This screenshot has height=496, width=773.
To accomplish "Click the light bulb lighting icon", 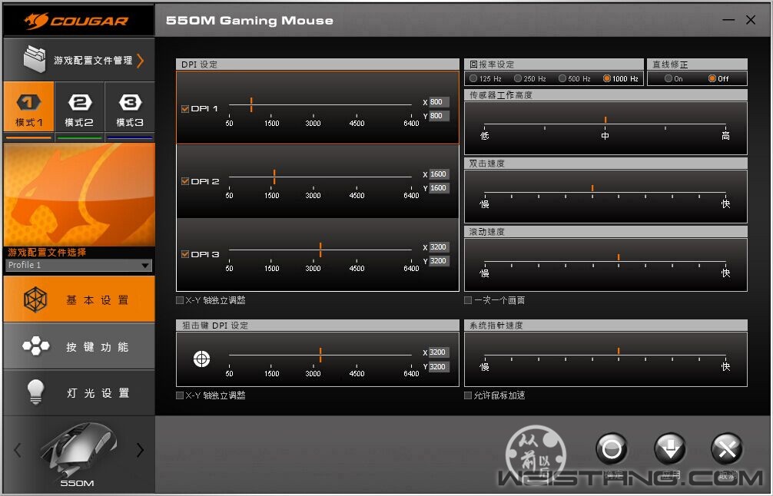I will [x=35, y=392].
